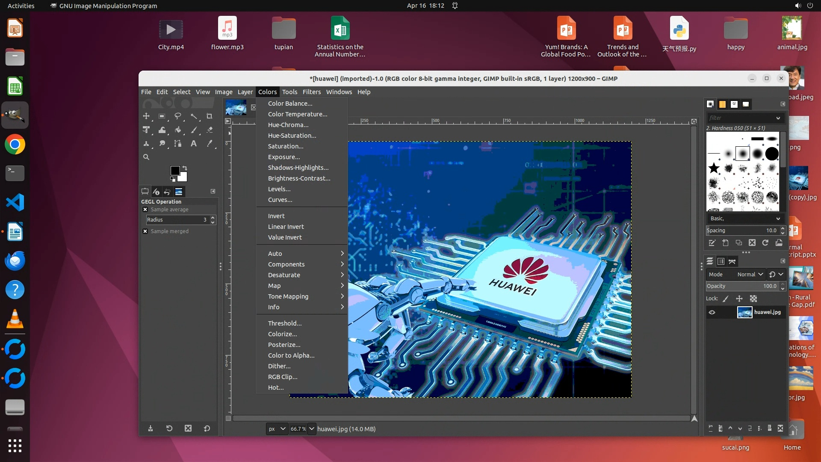Screen dimensions: 821x462
Task: Select the Bucket Fill tool
Action: click(178, 130)
